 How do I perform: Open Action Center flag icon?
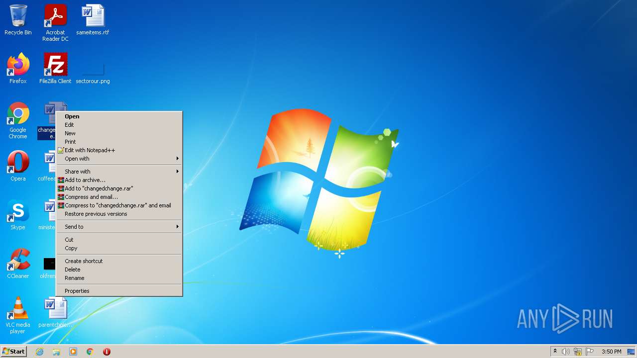(590, 352)
